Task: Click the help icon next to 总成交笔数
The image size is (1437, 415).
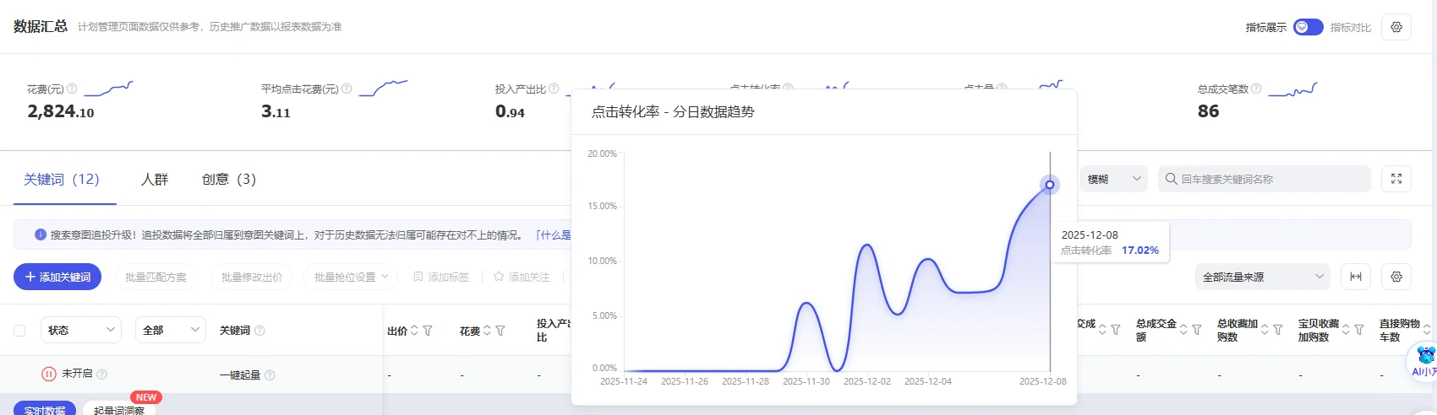Action: click(1256, 89)
